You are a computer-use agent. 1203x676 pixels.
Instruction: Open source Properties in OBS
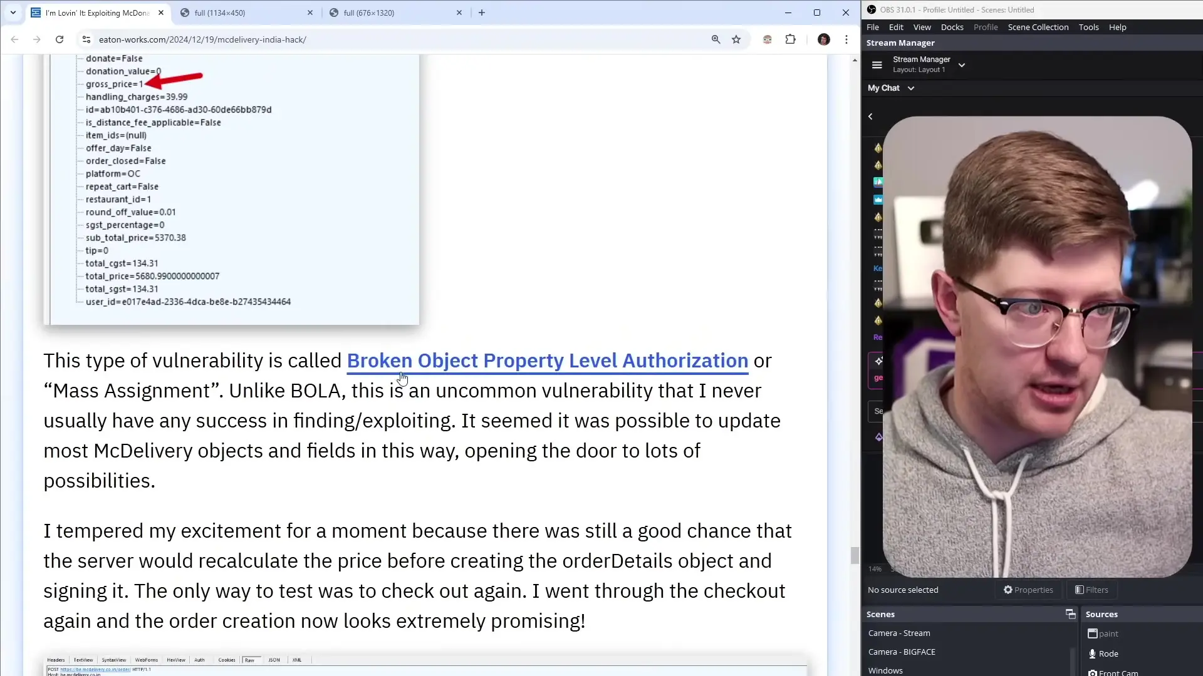tap(1028, 590)
